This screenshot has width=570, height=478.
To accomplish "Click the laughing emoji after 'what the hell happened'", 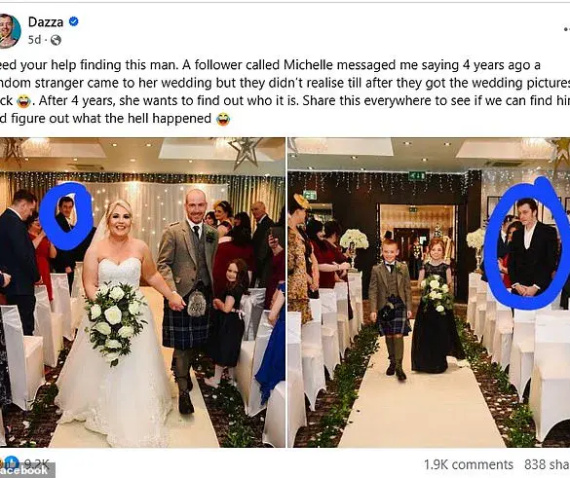I will coord(223,119).
